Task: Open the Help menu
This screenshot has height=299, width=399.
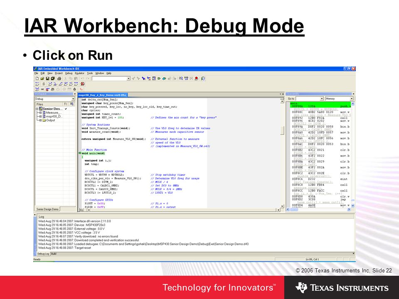Action: [109, 73]
